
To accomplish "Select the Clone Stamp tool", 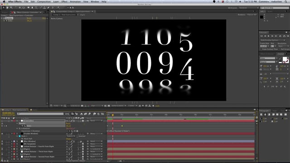I will [x=44, y=8].
